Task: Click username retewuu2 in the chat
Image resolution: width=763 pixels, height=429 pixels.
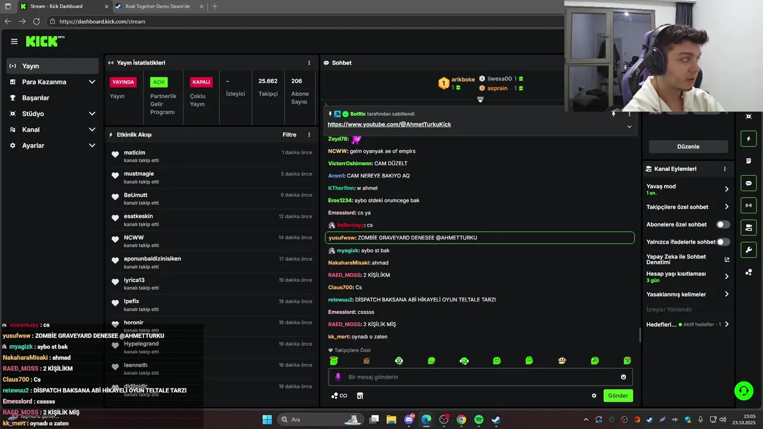Action: pyautogui.click(x=340, y=300)
